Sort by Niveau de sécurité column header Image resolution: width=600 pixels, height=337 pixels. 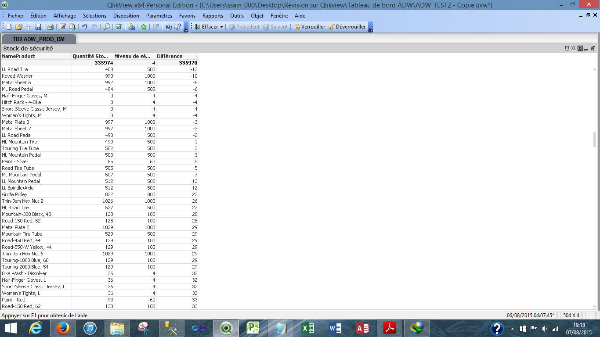click(135, 56)
